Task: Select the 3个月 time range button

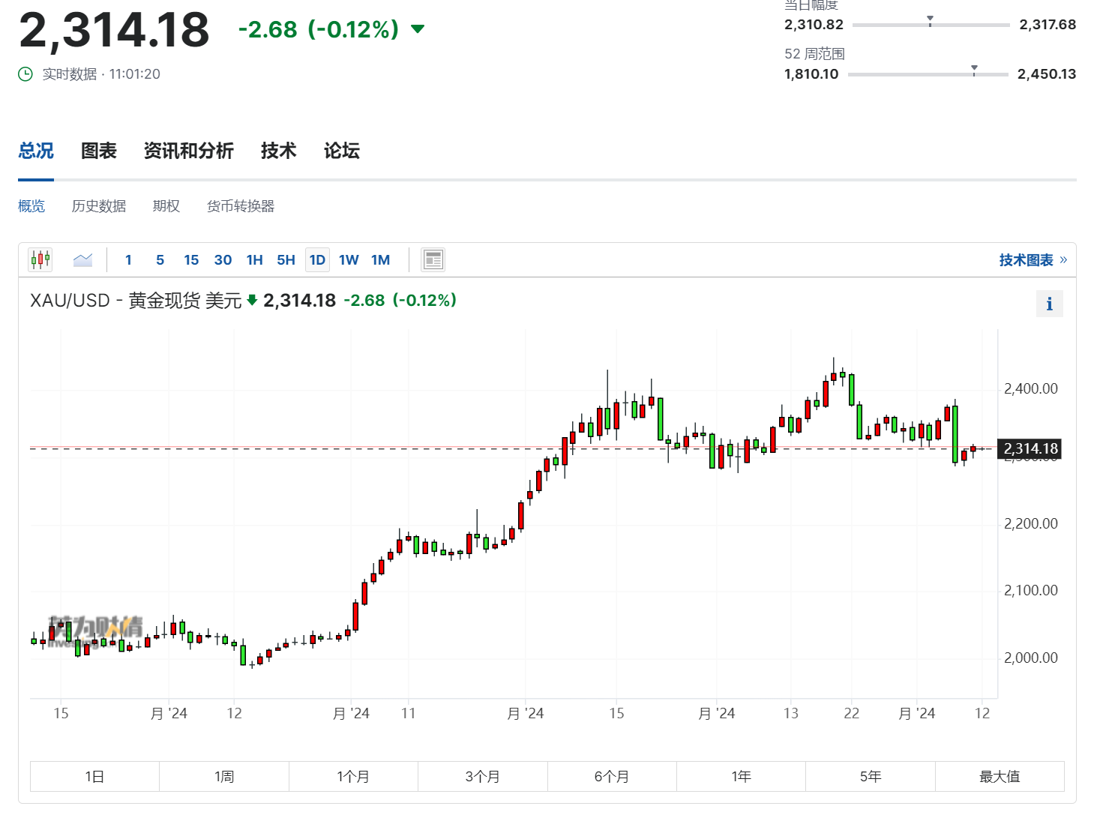Action: [483, 777]
